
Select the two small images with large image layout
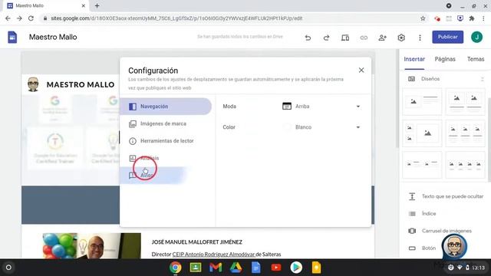422,133
